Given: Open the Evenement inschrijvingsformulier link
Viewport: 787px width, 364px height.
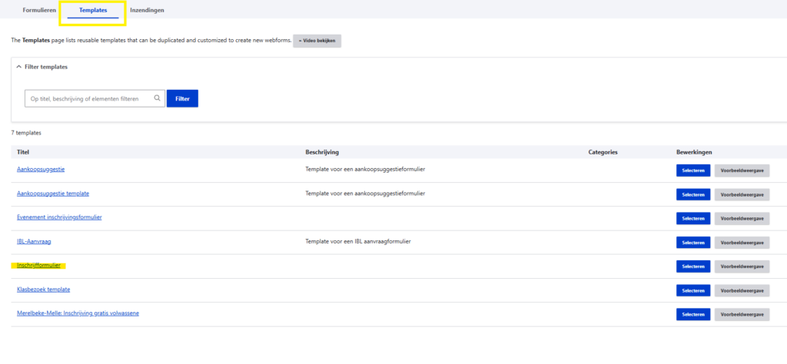Looking at the screenshot, I should pos(59,217).
